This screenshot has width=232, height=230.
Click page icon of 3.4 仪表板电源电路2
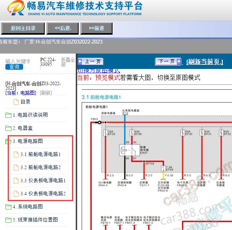coord(16,194)
